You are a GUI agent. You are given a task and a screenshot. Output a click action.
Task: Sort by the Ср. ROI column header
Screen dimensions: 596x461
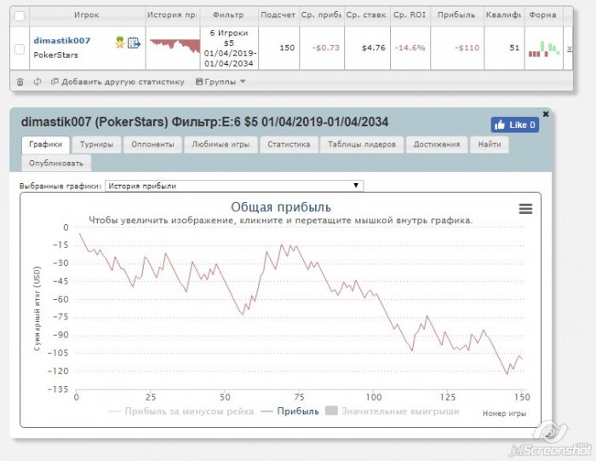pos(410,15)
